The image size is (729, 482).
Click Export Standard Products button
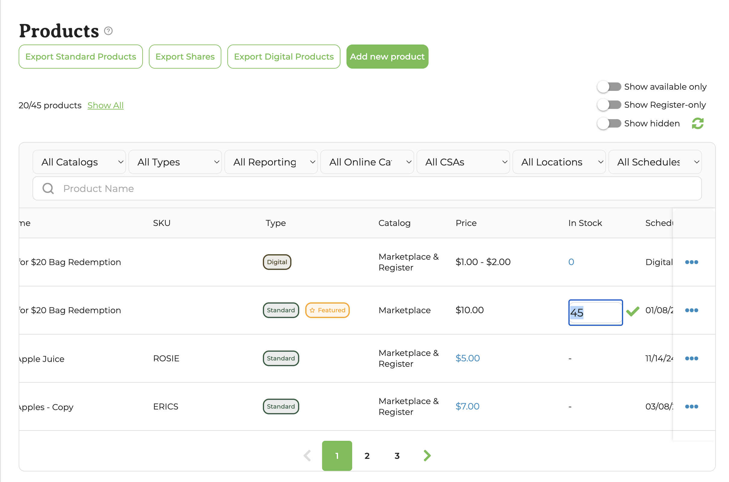[x=81, y=57]
